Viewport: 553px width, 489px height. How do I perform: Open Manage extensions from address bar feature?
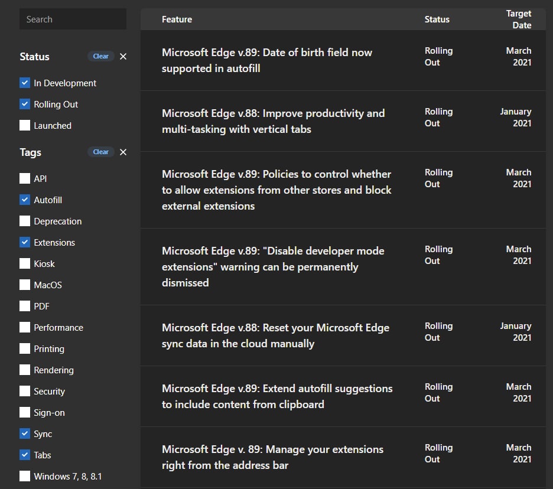pos(272,457)
